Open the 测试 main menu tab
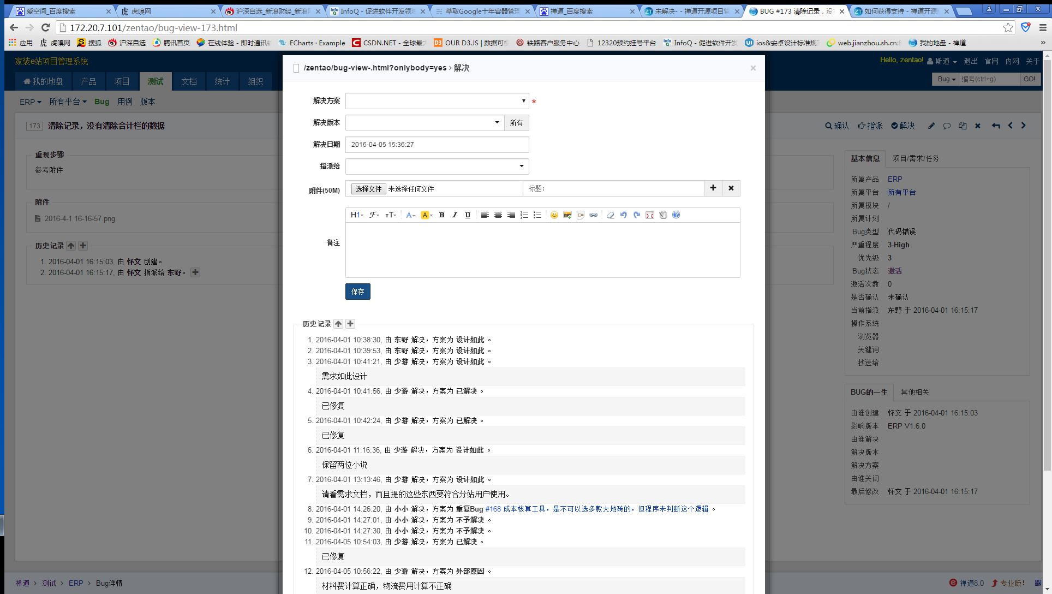The width and height of the screenshot is (1052, 594). click(x=155, y=81)
